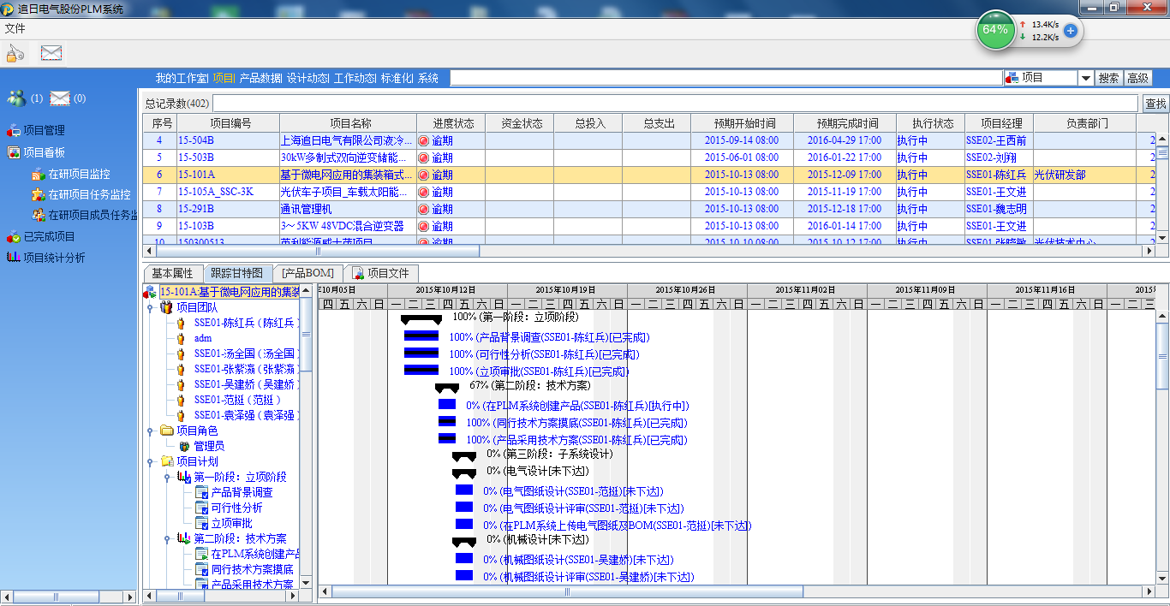The width and height of the screenshot is (1170, 606).
Task: Switch to the 基本属性 tab
Action: 172,274
